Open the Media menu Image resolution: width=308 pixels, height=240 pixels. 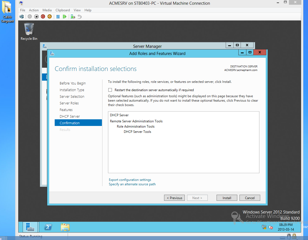(47, 10)
